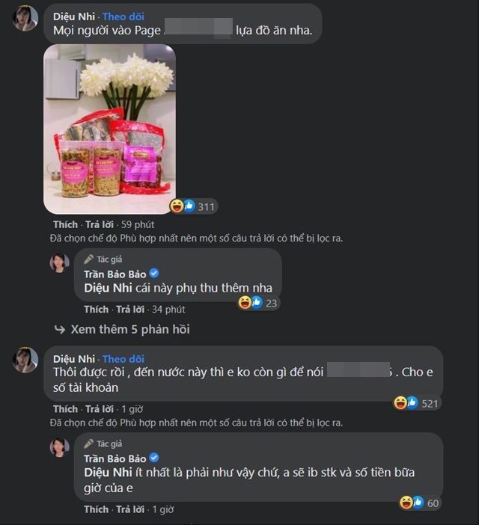Image resolution: width=479 pixels, height=525 pixels.
Task: Click Theo dõi on the second Diệu Nhi comment
Action: [123, 359]
